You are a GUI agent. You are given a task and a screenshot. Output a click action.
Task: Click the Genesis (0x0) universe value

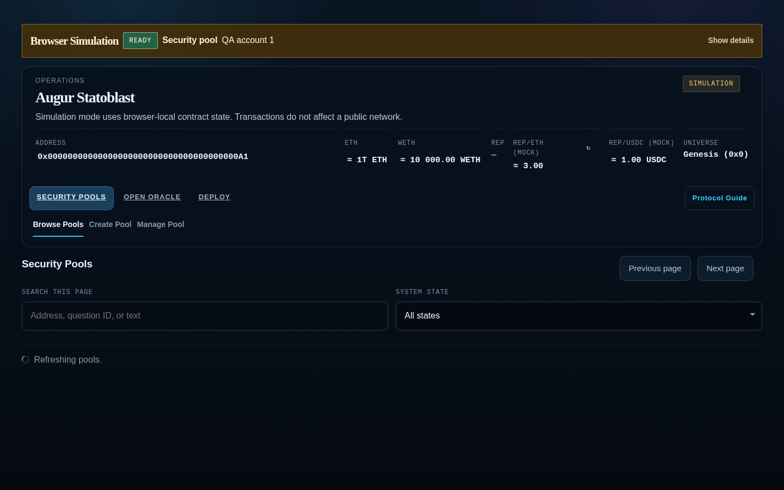[716, 155]
